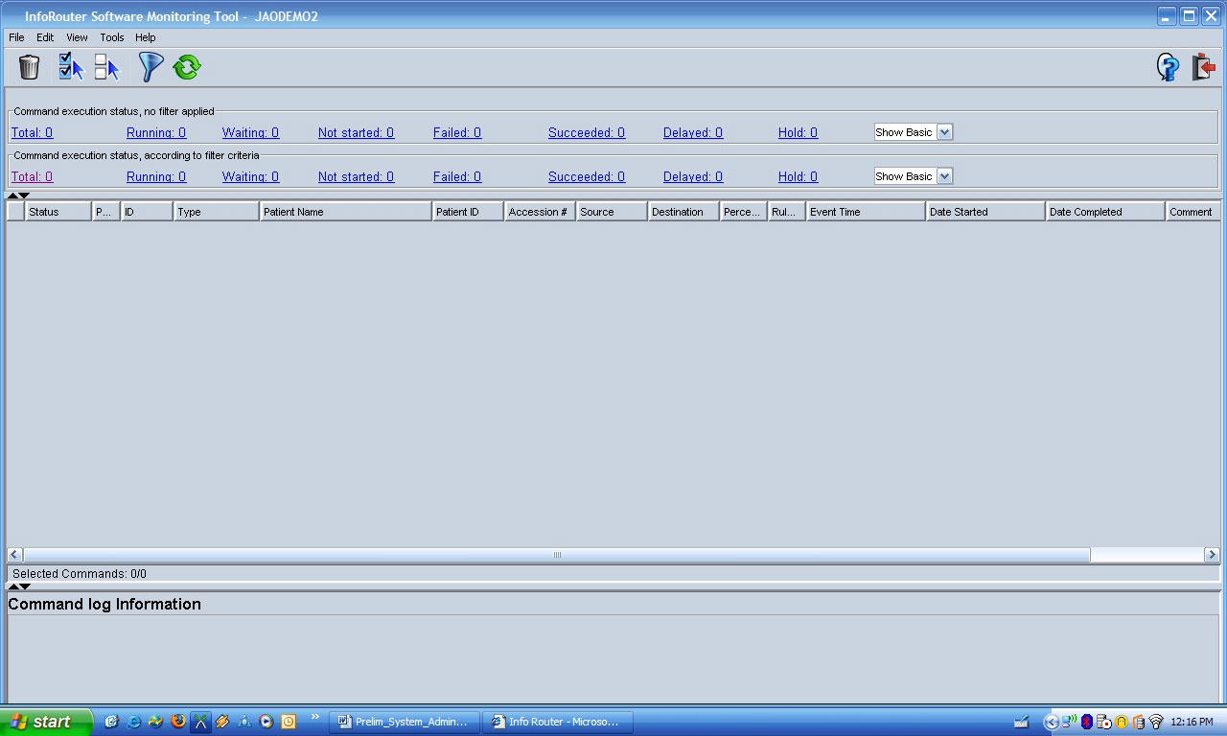Click the deselect all commands icon
The width and height of the screenshot is (1227, 736).
point(106,67)
